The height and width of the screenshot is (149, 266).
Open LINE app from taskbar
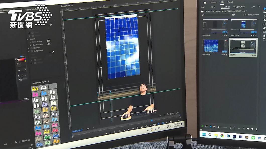[x=253, y=138]
